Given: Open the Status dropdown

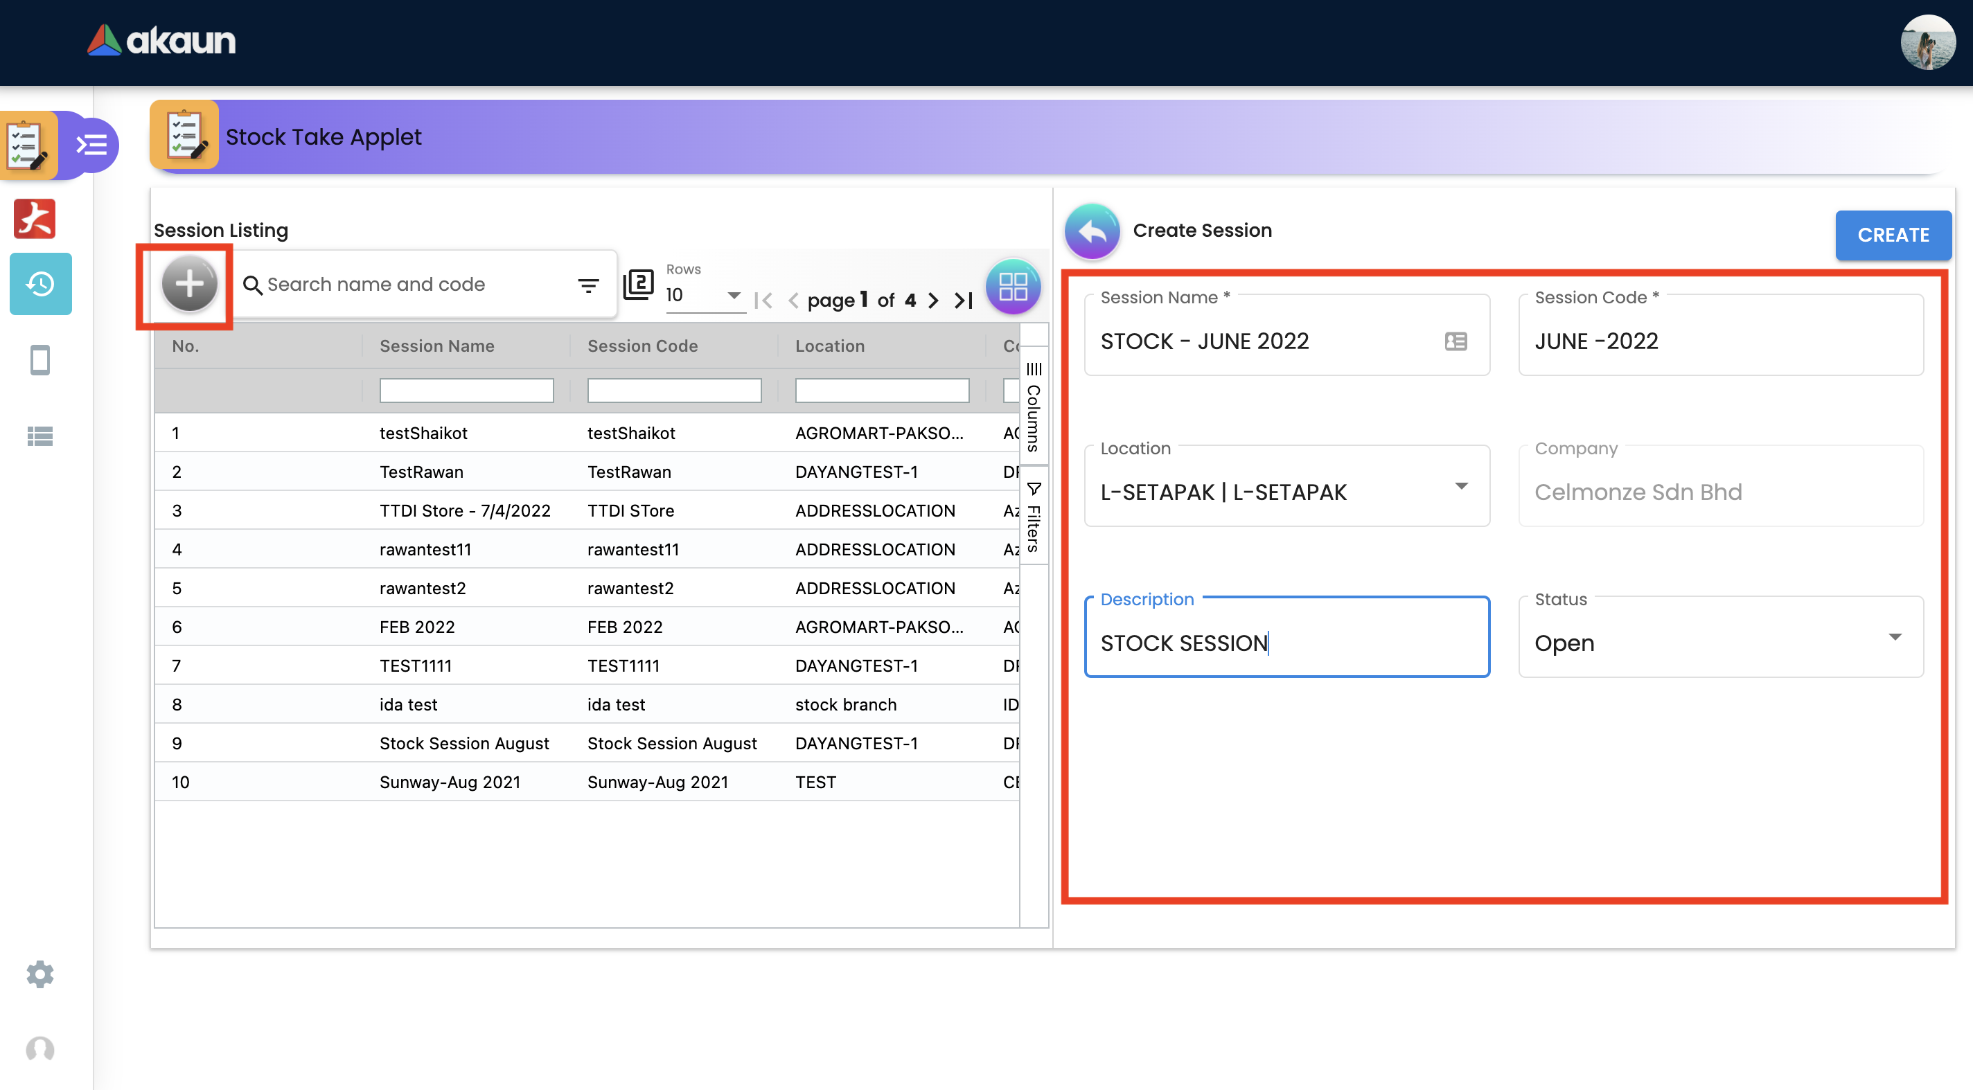Looking at the screenshot, I should (1894, 637).
